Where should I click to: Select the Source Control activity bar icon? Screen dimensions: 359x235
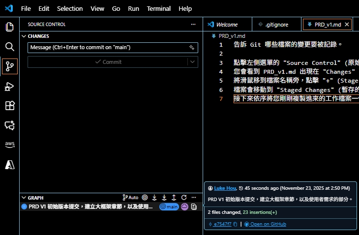tap(10, 66)
